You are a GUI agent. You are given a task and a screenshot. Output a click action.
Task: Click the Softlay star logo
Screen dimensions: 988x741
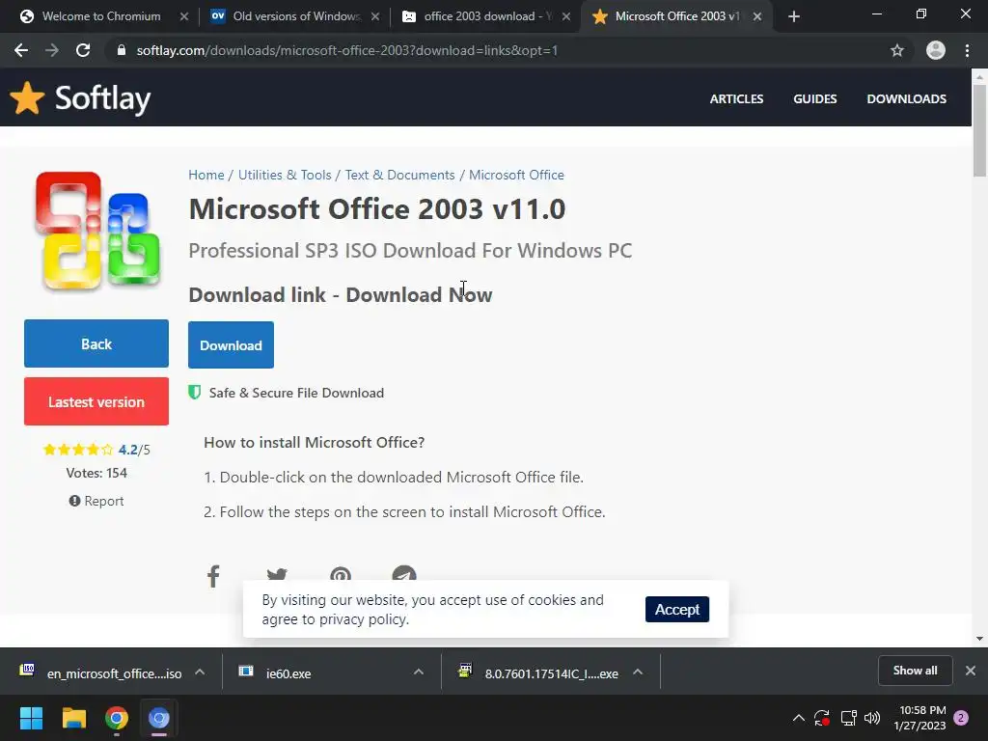pyautogui.click(x=27, y=98)
